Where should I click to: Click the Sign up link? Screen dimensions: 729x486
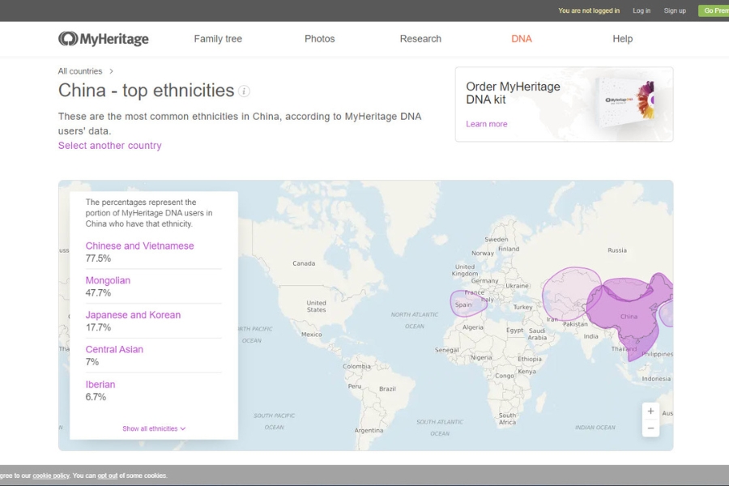tap(675, 11)
